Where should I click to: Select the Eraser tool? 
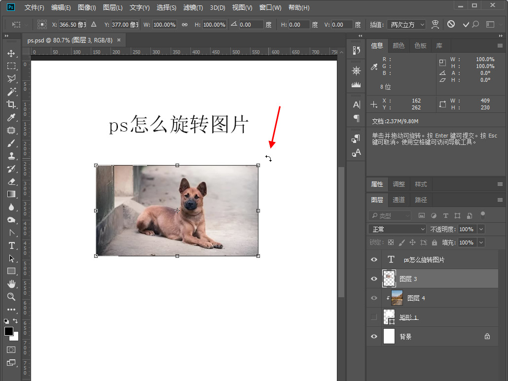(11, 181)
